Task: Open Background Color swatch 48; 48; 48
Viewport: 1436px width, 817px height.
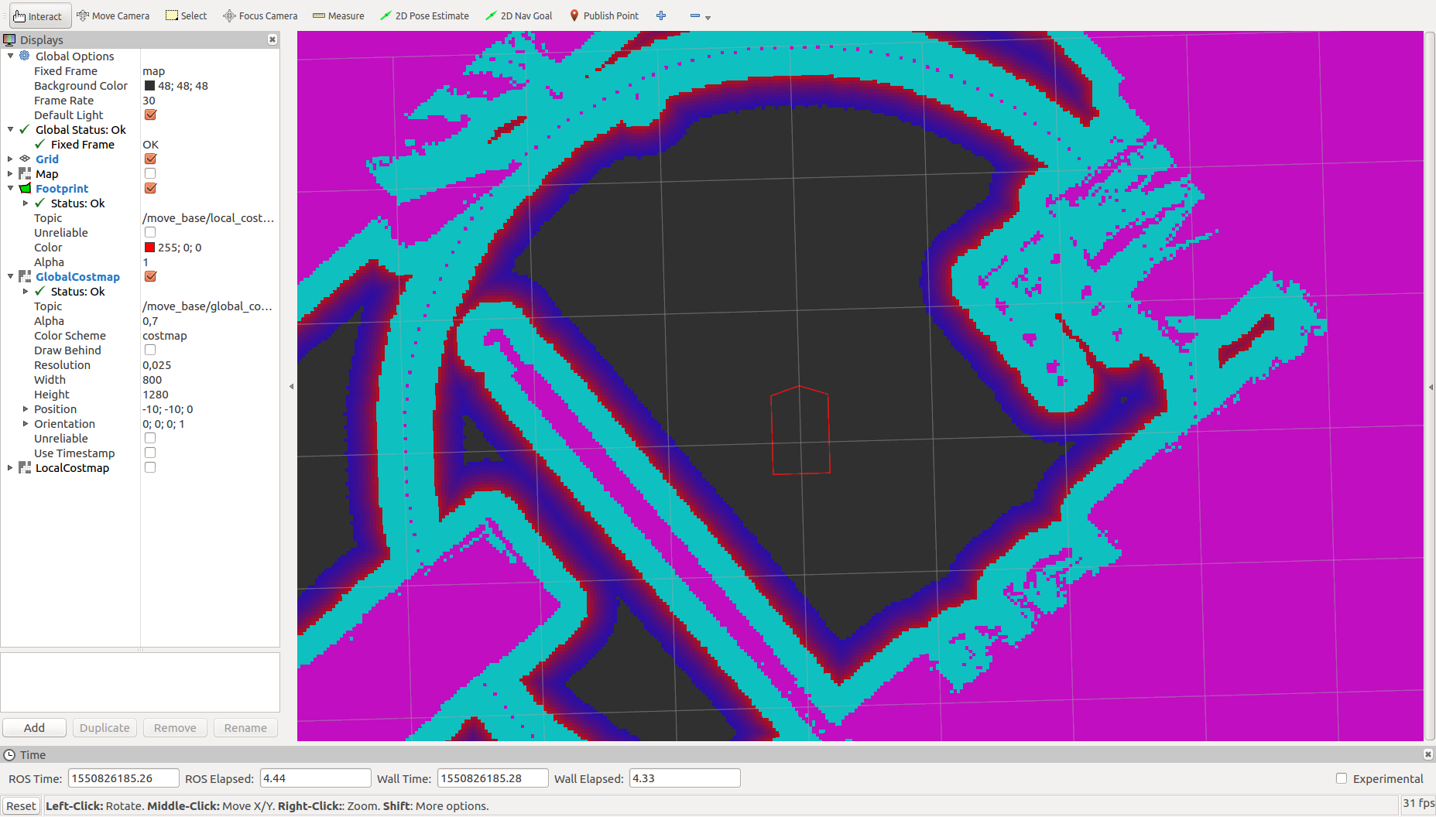Action: tap(149, 85)
